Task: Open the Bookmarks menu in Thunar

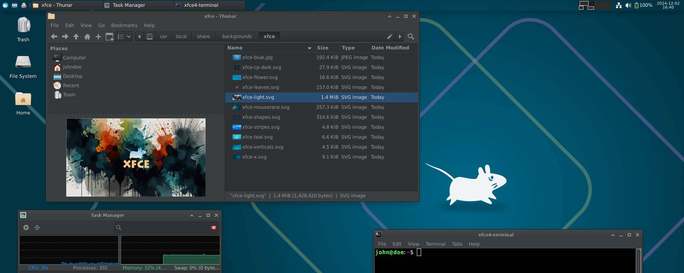Action: click(124, 25)
